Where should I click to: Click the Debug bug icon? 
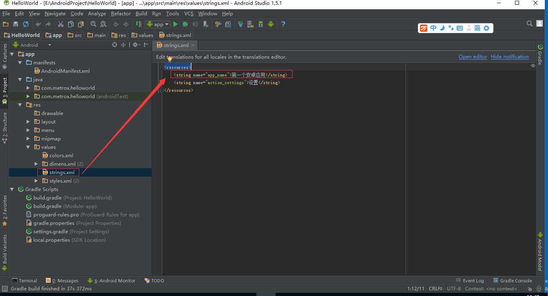click(185, 24)
